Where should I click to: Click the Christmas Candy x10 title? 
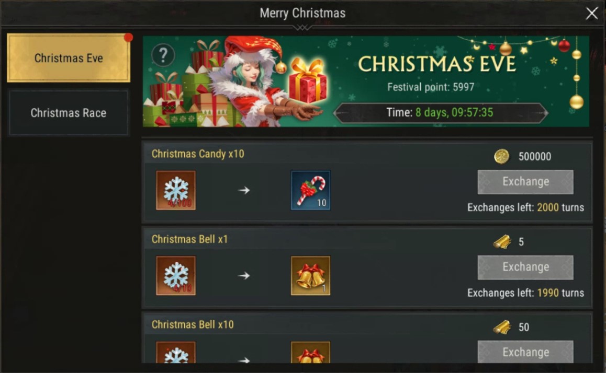click(198, 154)
